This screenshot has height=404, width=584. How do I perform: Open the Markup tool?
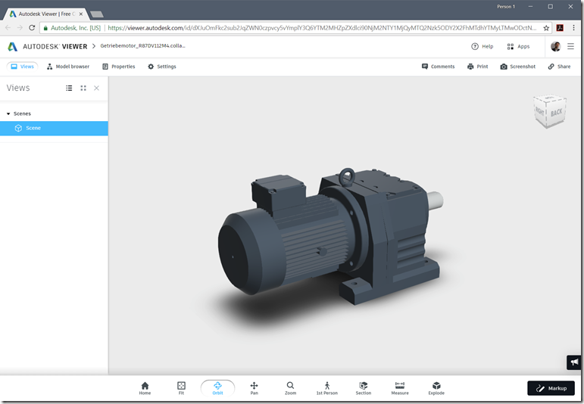[551, 388]
